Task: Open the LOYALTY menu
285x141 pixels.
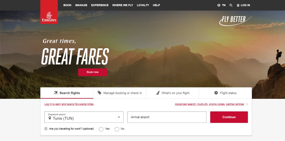Action: 143,5
